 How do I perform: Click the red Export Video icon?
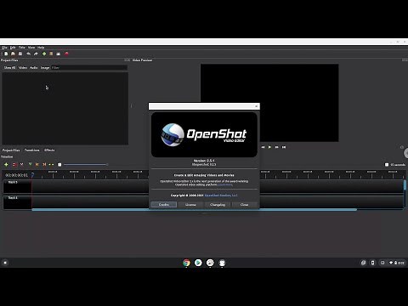coord(66,54)
